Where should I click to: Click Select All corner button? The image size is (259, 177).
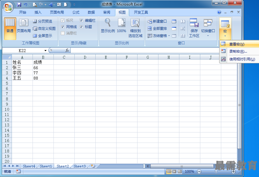[7, 57]
